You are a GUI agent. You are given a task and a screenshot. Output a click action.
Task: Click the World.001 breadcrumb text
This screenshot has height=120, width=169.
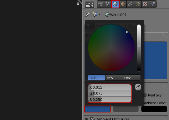coord(118,15)
